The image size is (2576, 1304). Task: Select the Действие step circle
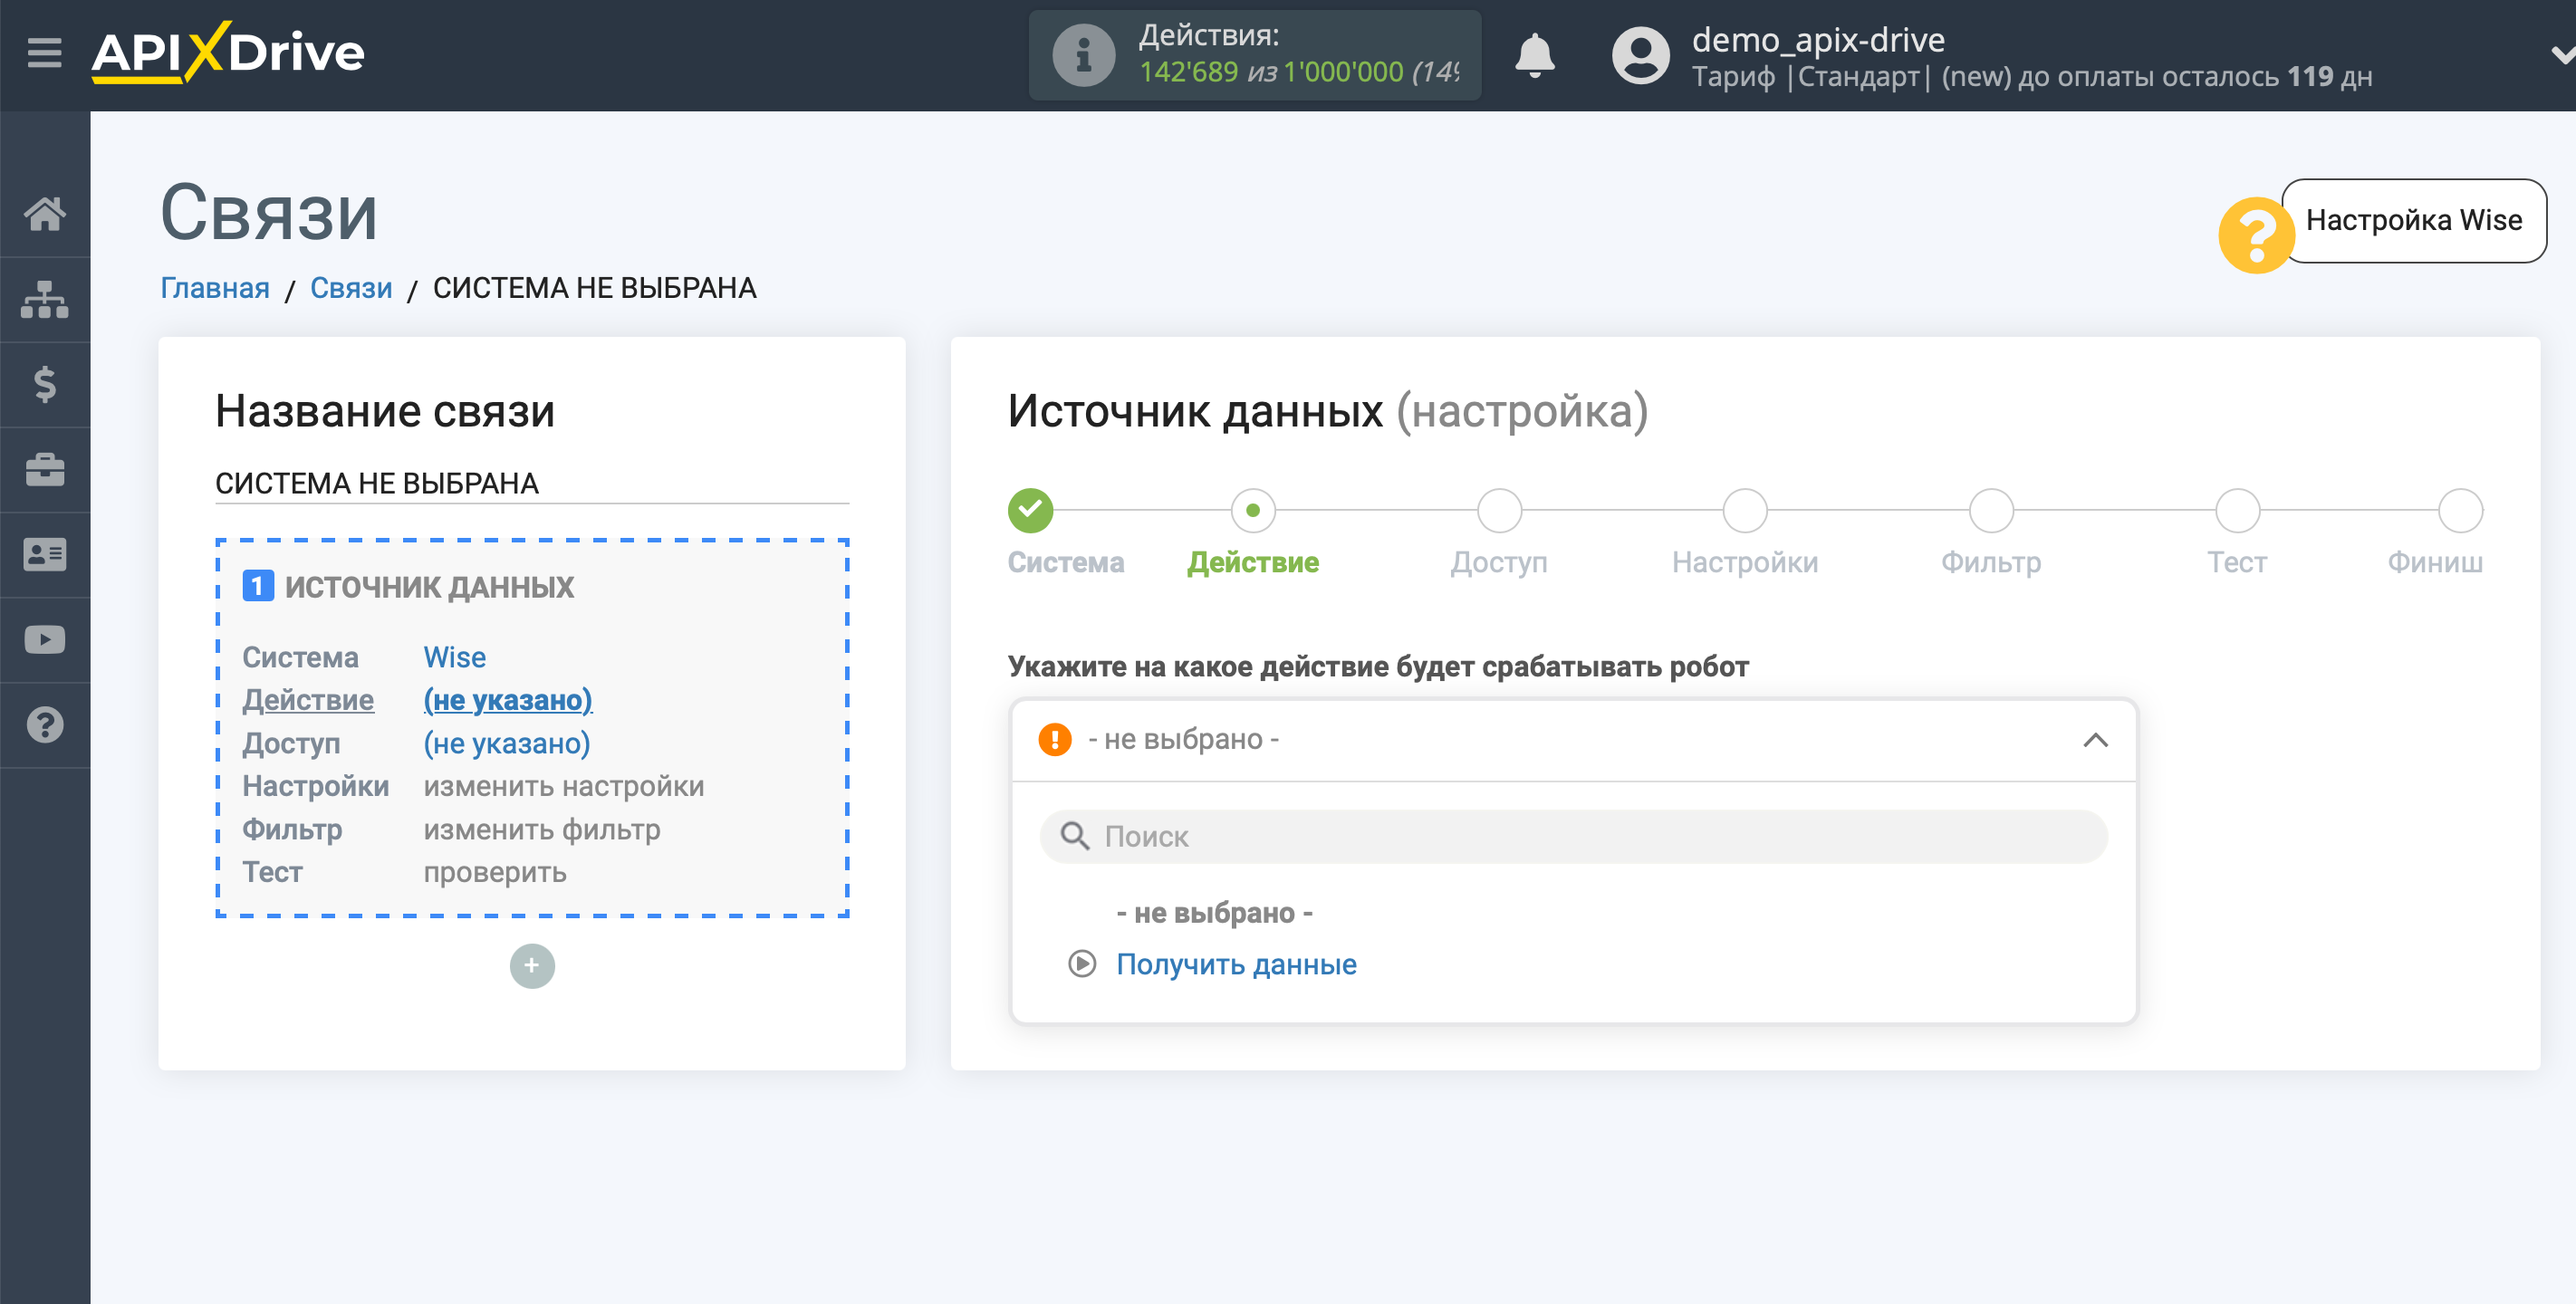[1253, 510]
